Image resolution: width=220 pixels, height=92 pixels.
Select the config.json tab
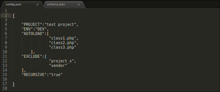coord(14,4)
